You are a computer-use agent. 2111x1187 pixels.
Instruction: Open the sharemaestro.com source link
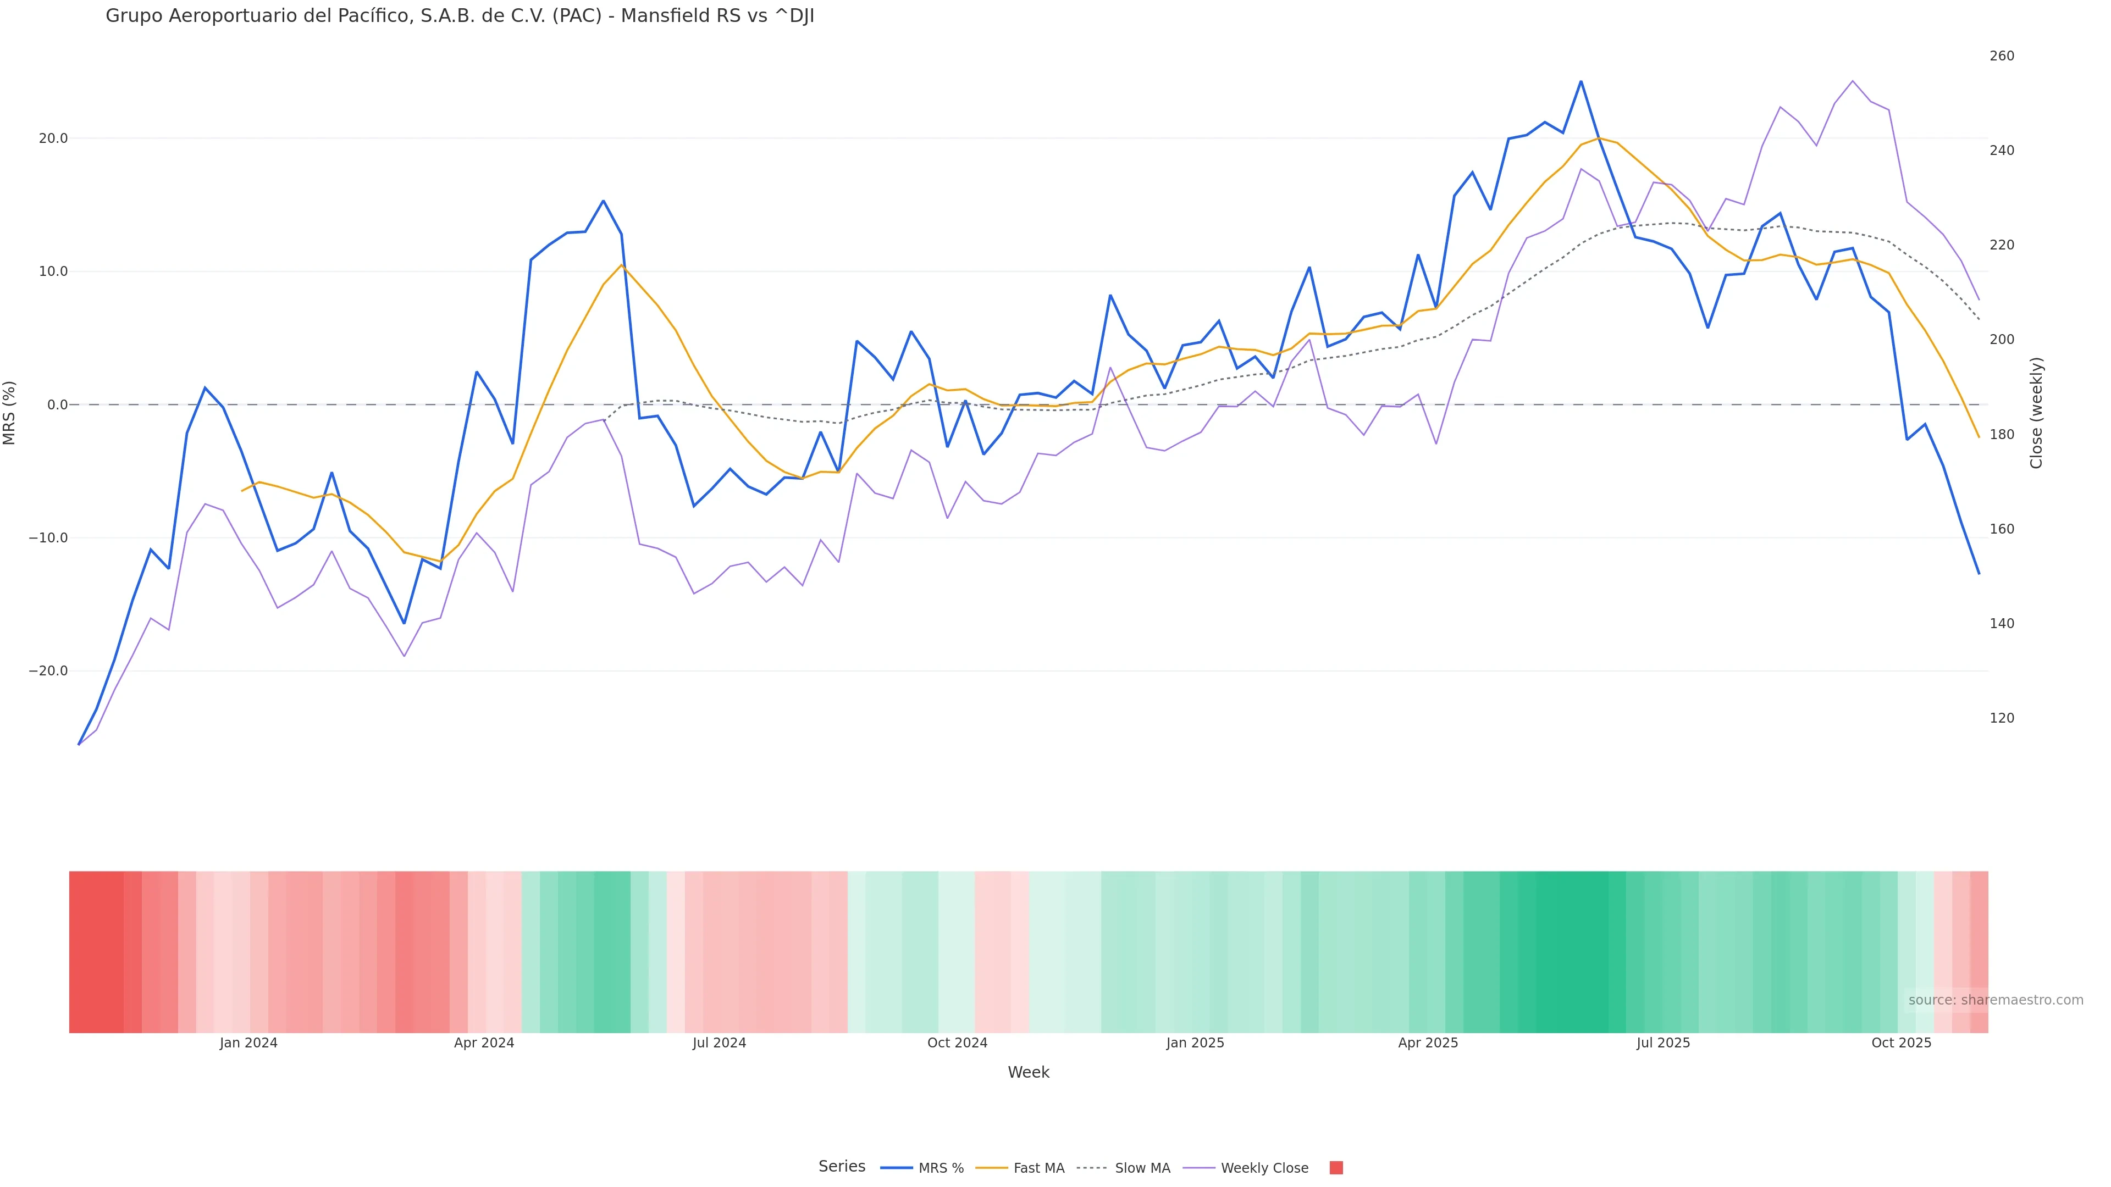click(x=1994, y=1000)
